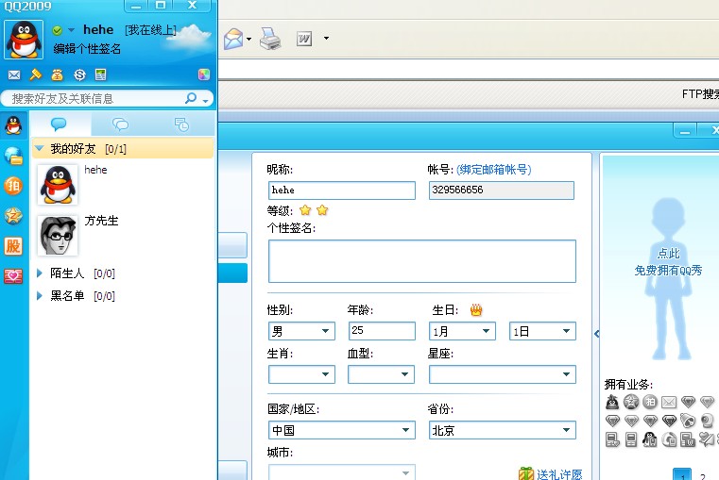Select friend 方先生 in the list

pyautogui.click(x=123, y=235)
